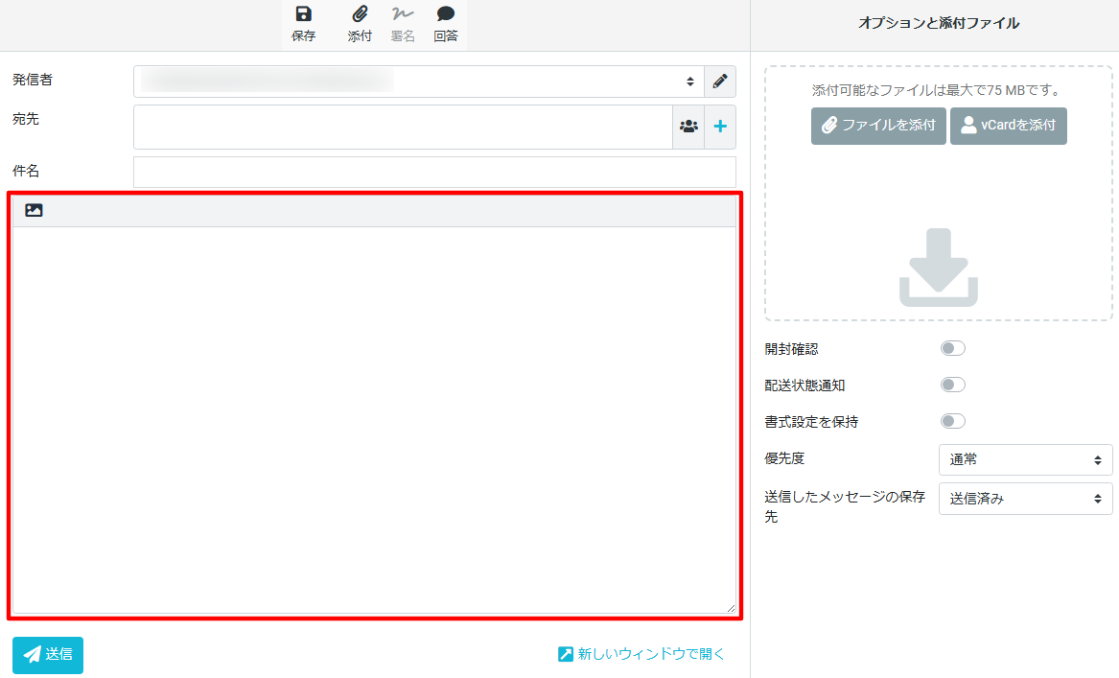Click the text area resize handle corner
This screenshot has width=1119, height=678.
[731, 608]
